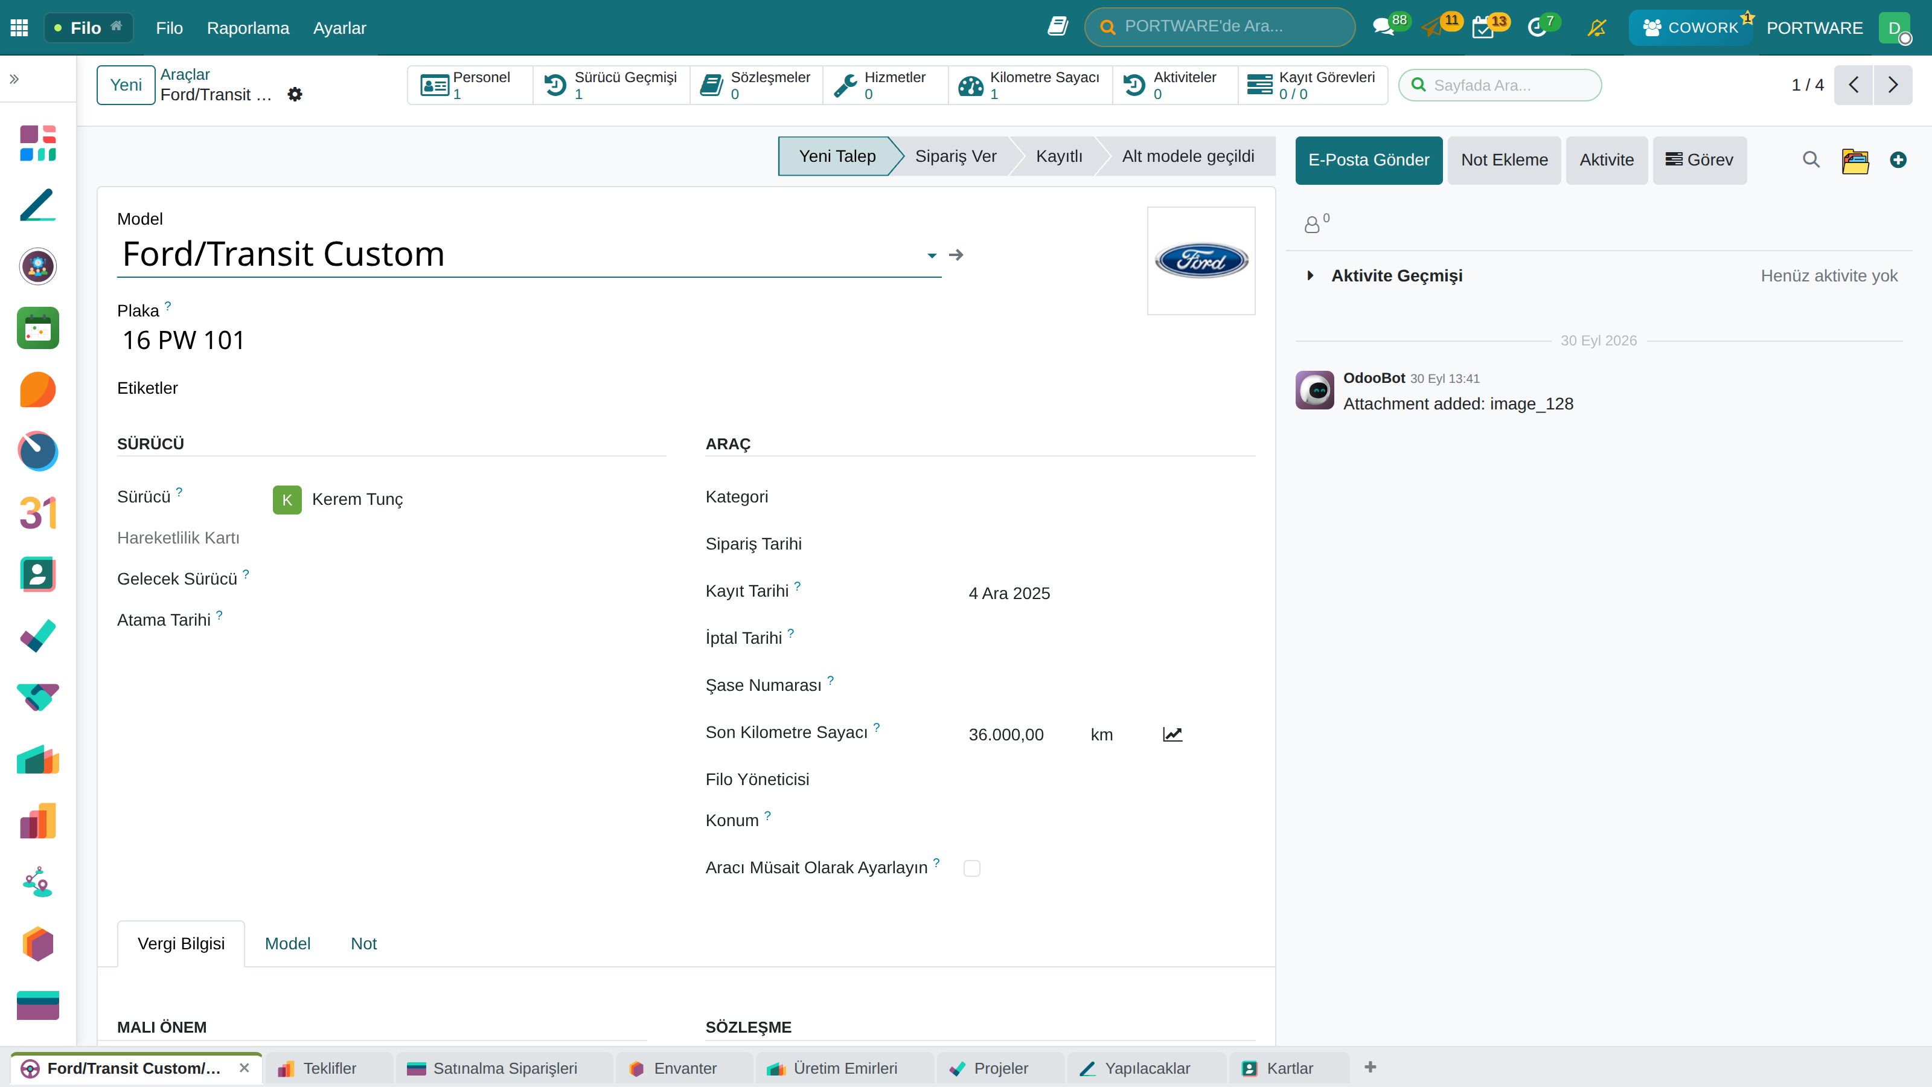This screenshot has height=1087, width=1932.
Task: Open the Raporlama menu
Action: 248,28
